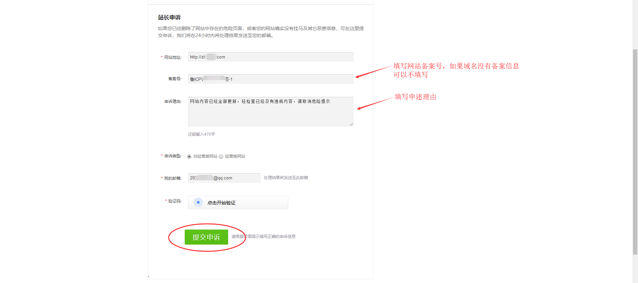638x283 pixels.
Task: Click the 网站地址 field label
Action: [x=173, y=57]
